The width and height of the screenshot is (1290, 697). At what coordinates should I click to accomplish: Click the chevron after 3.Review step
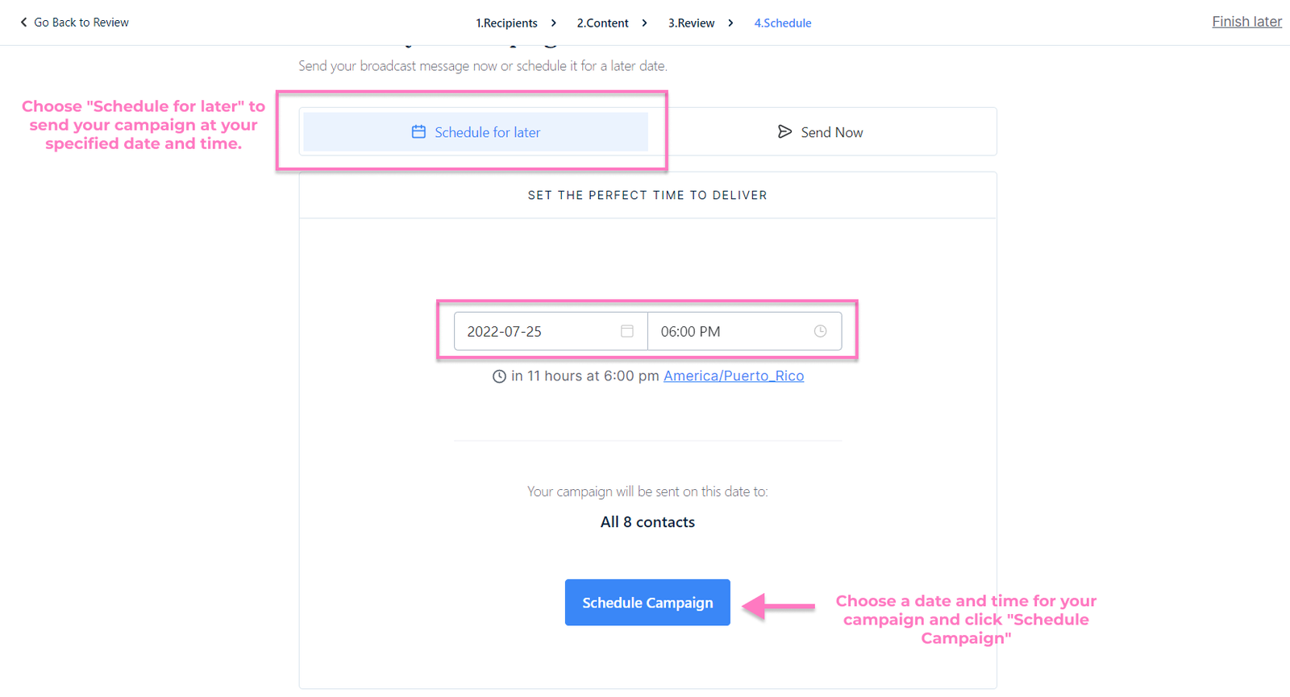730,23
